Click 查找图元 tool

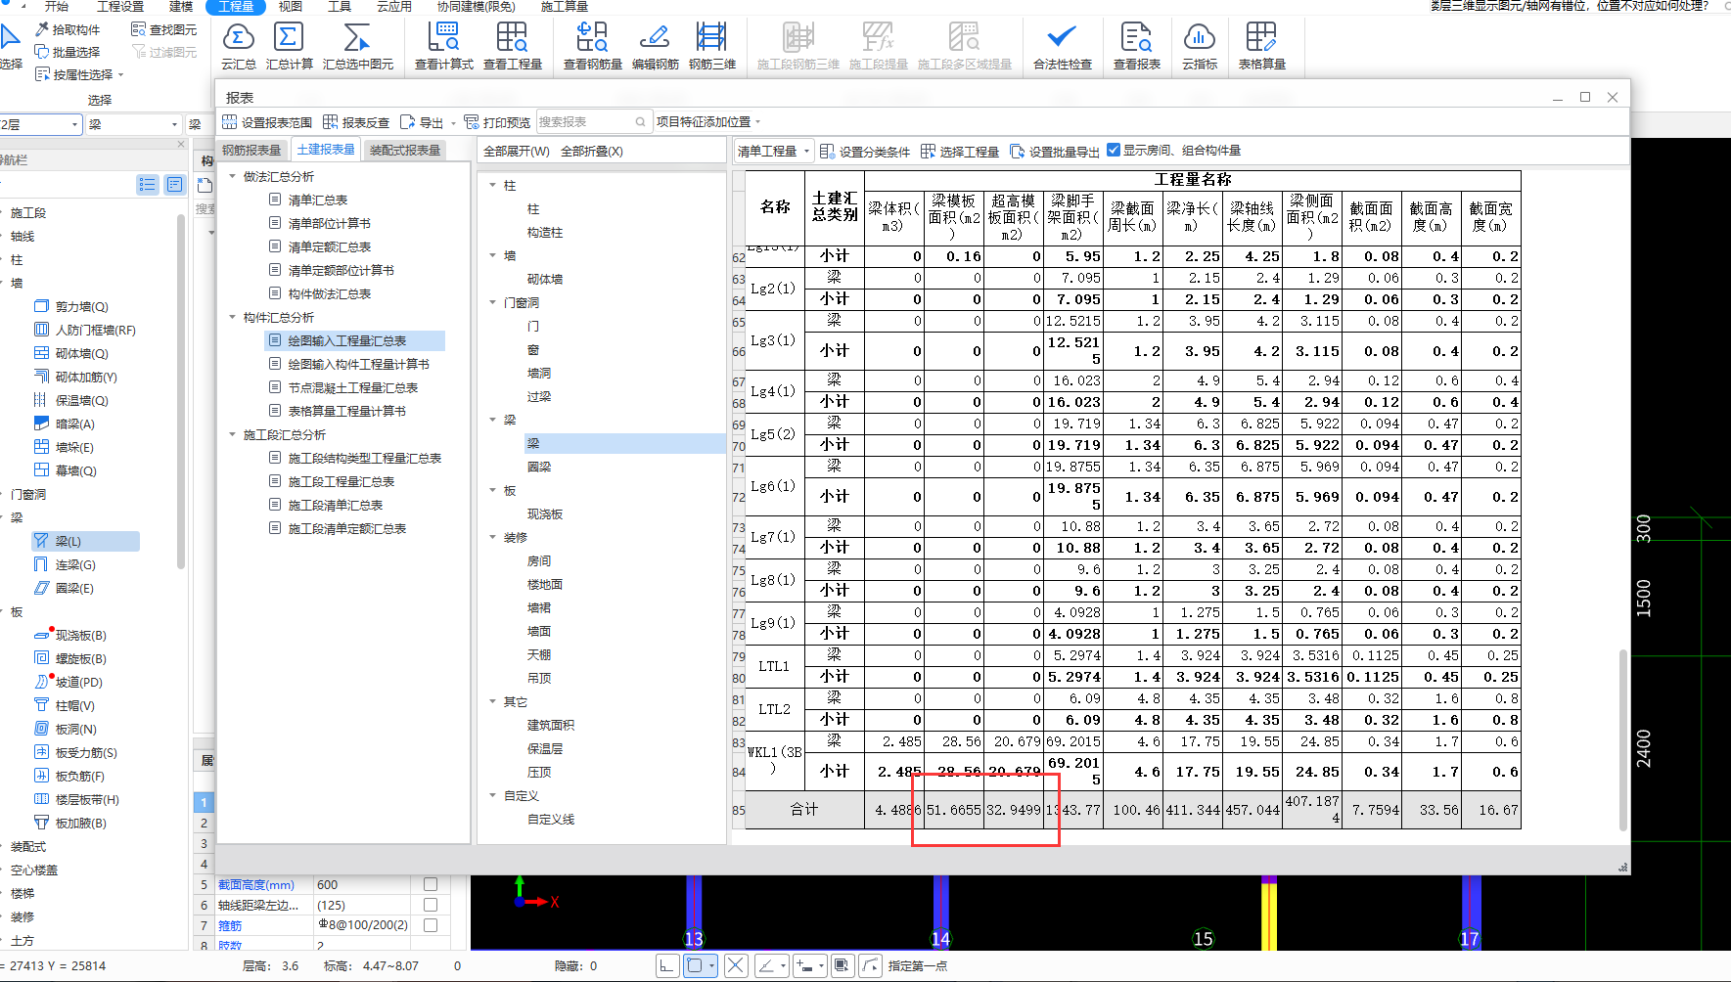tap(163, 29)
